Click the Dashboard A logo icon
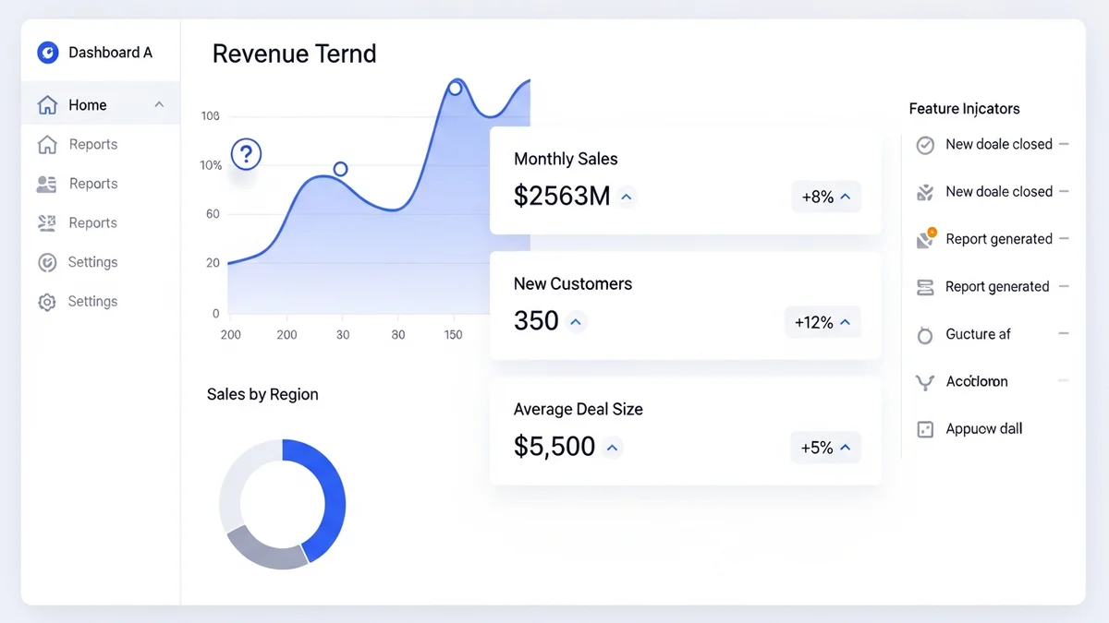 (47, 53)
